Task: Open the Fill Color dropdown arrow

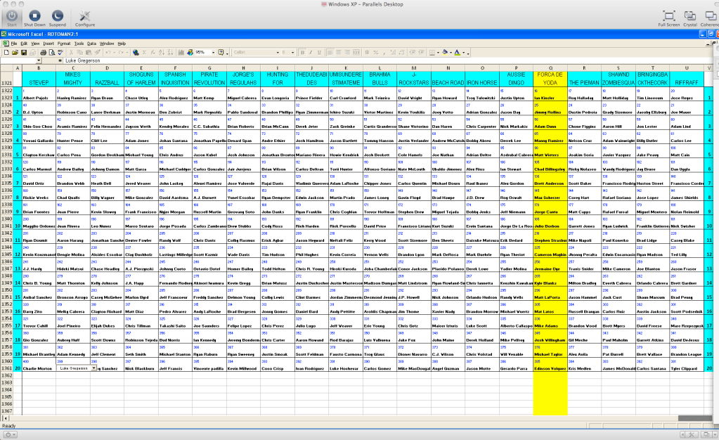Action: (451, 53)
